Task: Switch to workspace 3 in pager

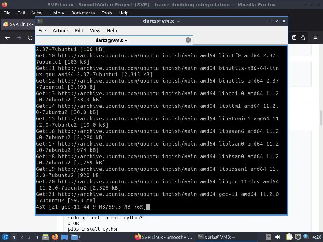Action: [x=29, y=237]
